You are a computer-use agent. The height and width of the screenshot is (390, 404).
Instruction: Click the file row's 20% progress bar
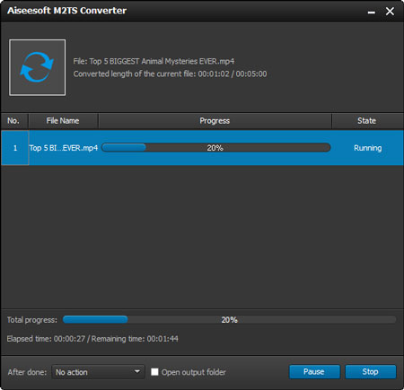[216, 148]
